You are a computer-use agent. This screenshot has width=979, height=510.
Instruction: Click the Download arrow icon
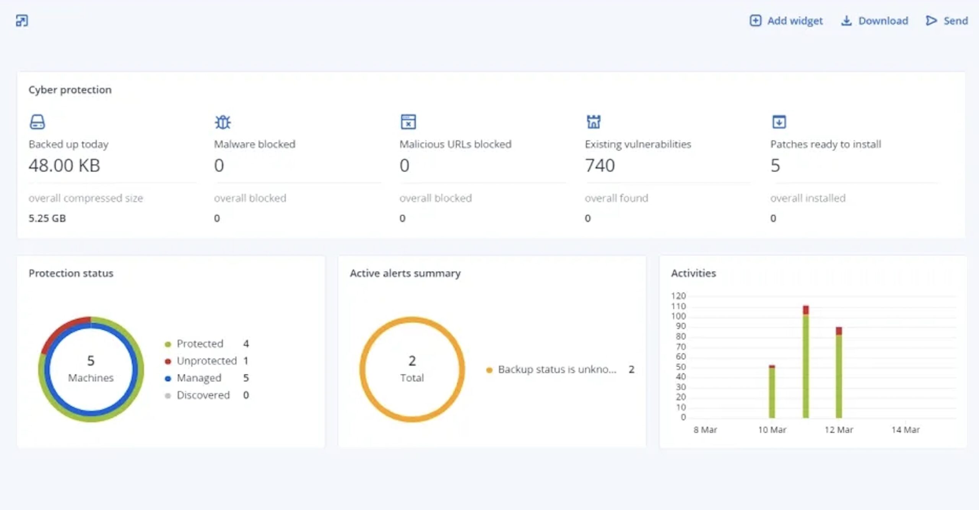click(846, 21)
